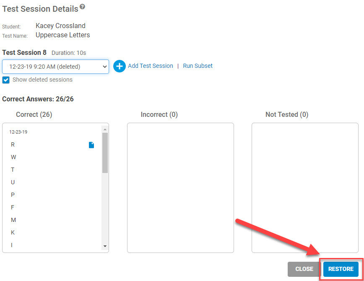Click the Run Subset link
The width and height of the screenshot is (364, 281).
[x=198, y=66]
